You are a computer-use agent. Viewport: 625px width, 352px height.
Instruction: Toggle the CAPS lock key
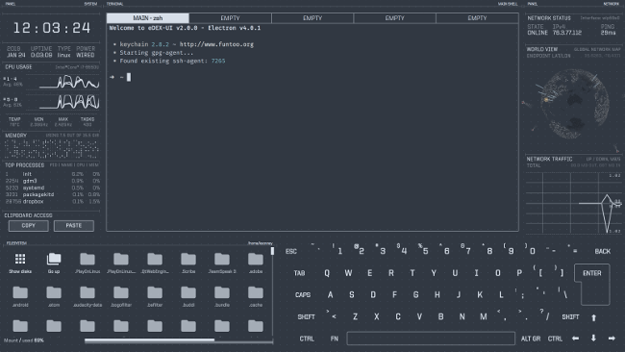click(x=303, y=295)
